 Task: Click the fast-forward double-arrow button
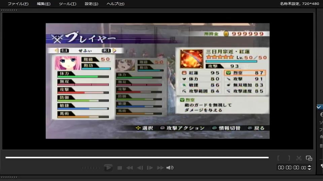pos(160,168)
